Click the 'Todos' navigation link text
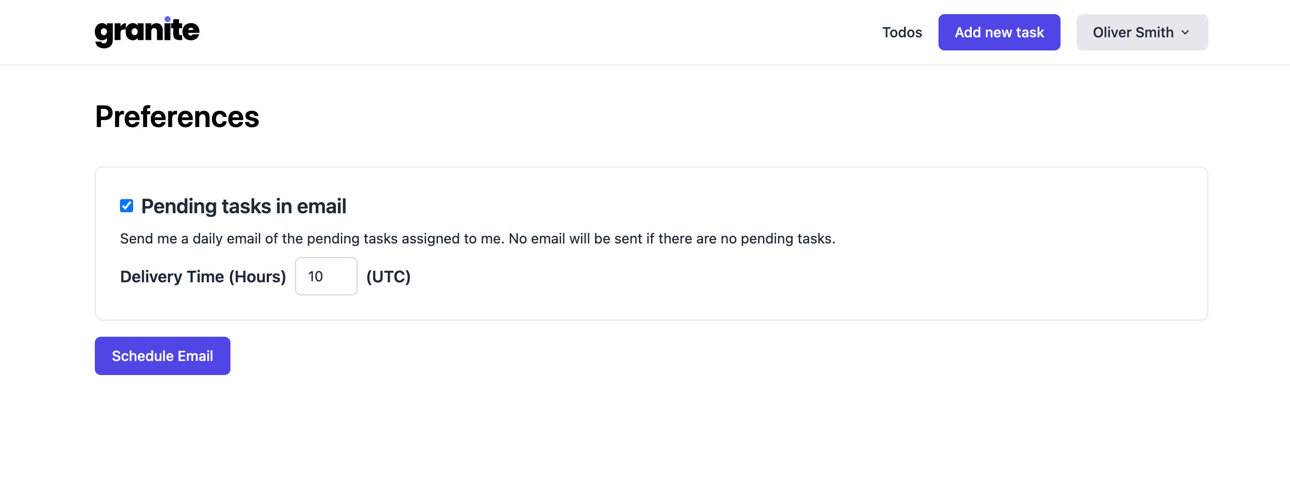The width and height of the screenshot is (1290, 490). [902, 32]
